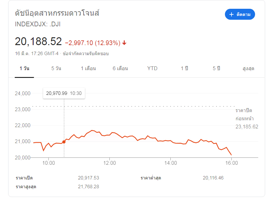Click the plus icon on follow button
Viewport: 278px width, 202px height.
232,14
